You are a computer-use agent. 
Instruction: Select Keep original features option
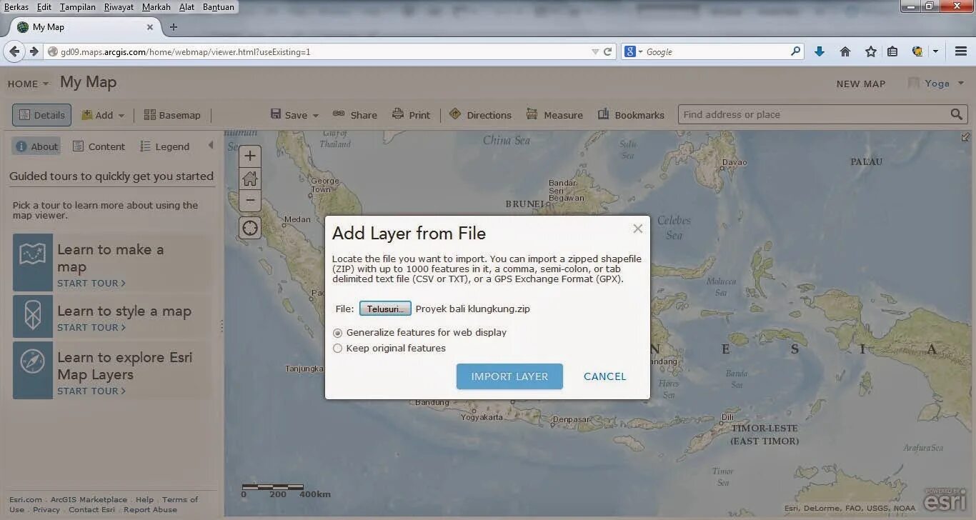tap(338, 349)
